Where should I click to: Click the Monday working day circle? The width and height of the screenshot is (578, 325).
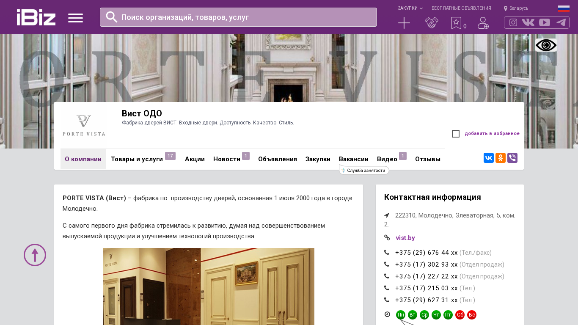(401, 315)
